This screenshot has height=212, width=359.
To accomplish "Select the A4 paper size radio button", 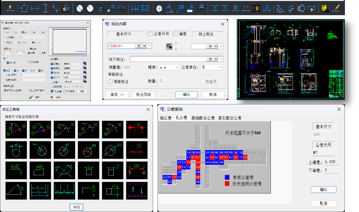I will pyautogui.click(x=41, y=32).
